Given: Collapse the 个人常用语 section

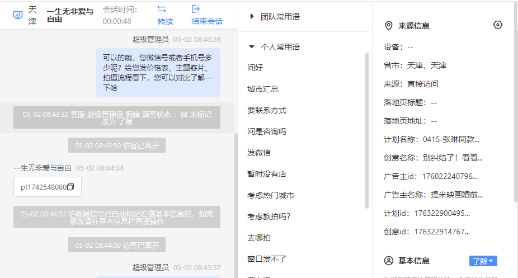Looking at the screenshot, I should [x=252, y=46].
